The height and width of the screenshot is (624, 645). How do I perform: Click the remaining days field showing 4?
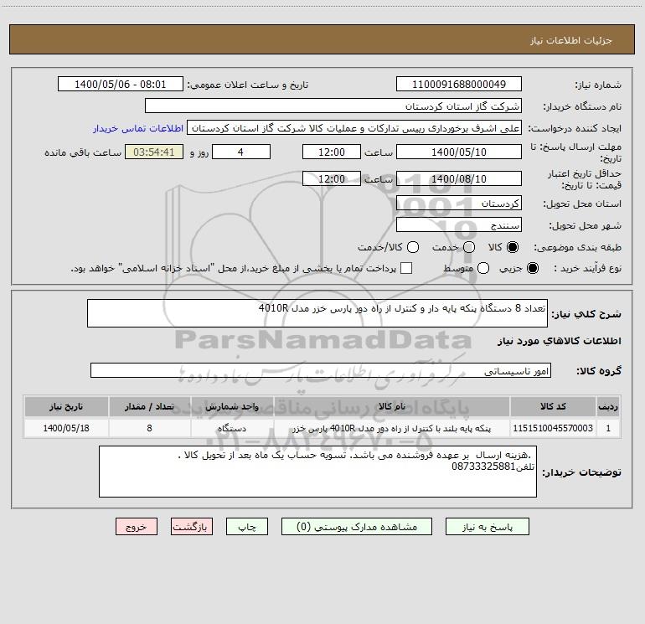[x=241, y=152]
